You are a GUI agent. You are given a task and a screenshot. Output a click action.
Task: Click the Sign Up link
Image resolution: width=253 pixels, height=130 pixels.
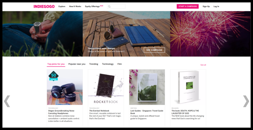click(x=206, y=6)
